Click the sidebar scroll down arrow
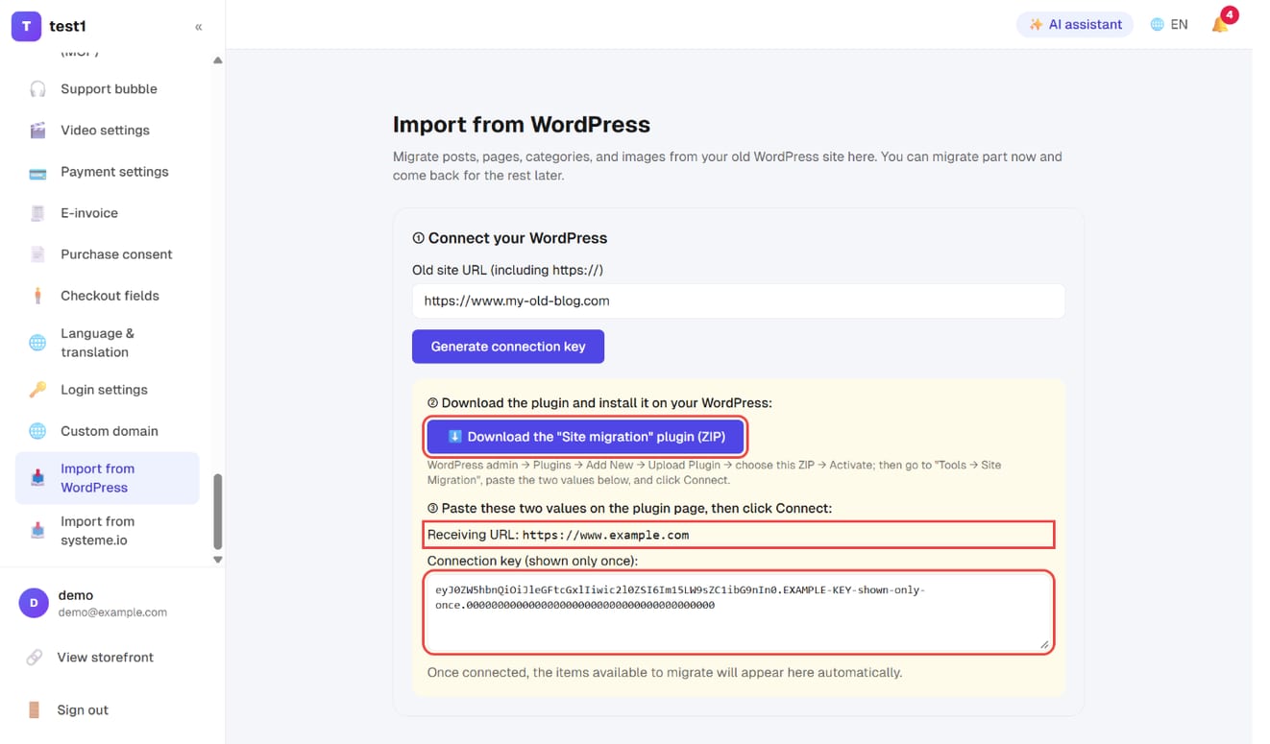 218,560
